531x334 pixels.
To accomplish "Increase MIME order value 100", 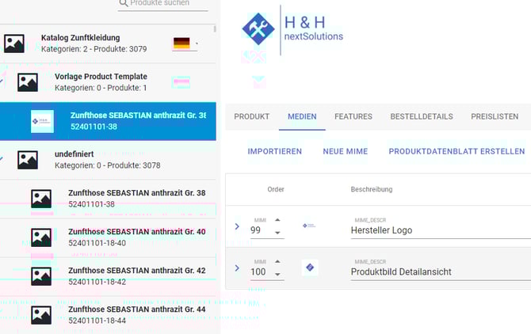I will pos(277,262).
